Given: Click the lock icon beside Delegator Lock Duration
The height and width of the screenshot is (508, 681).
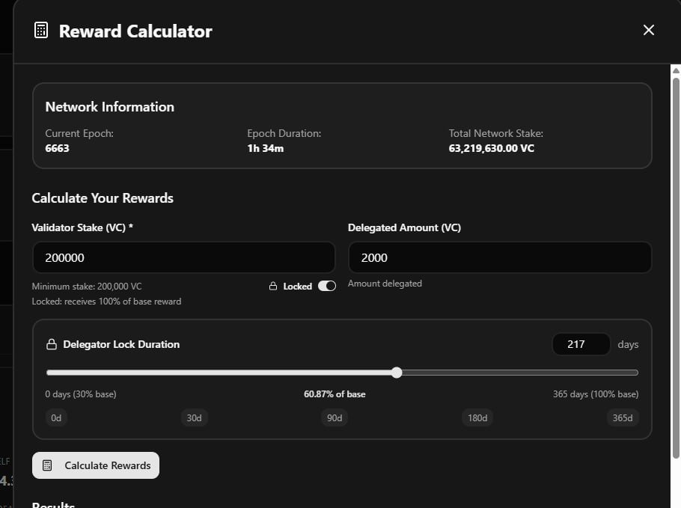Looking at the screenshot, I should (x=51, y=344).
